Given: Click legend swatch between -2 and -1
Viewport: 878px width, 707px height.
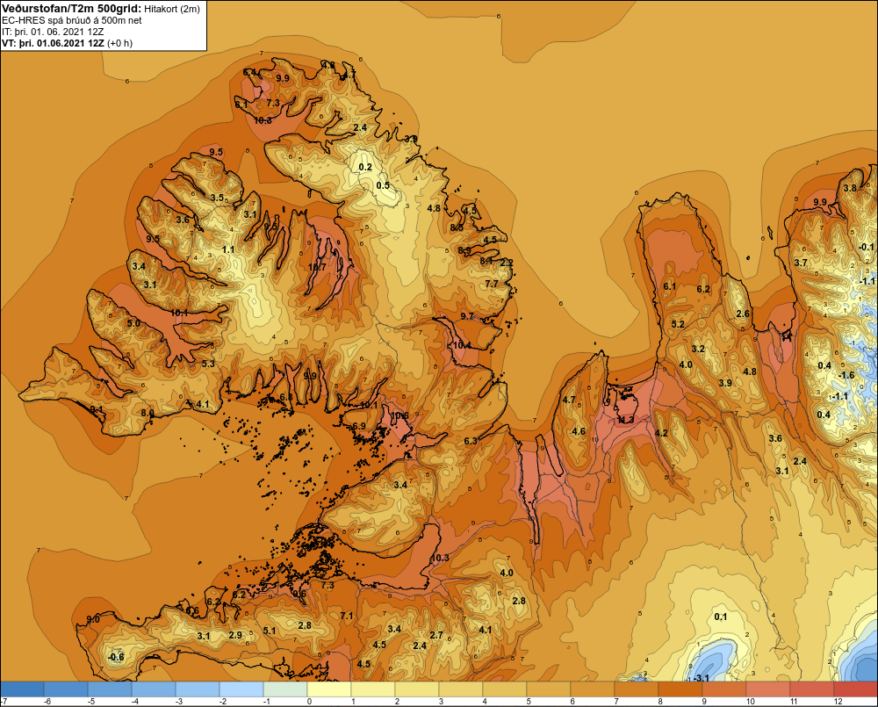Looking at the screenshot, I should click(241, 689).
